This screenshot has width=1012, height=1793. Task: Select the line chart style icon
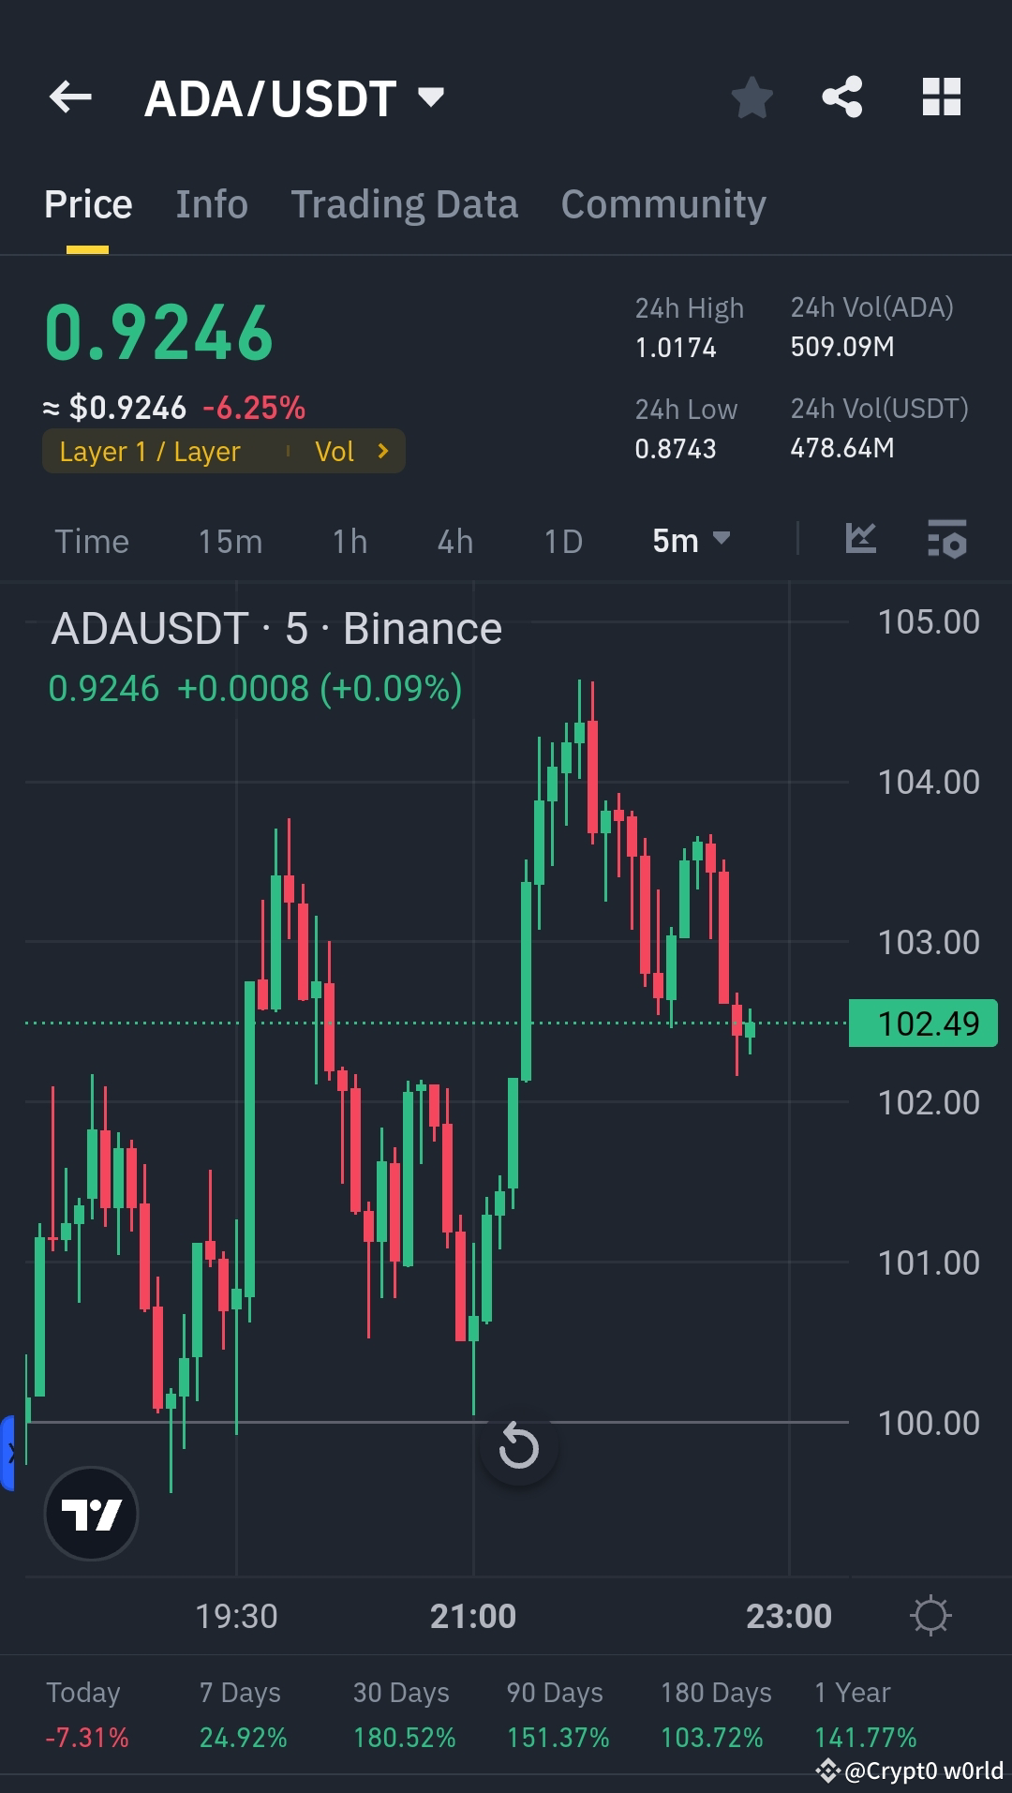pyautogui.click(x=860, y=540)
